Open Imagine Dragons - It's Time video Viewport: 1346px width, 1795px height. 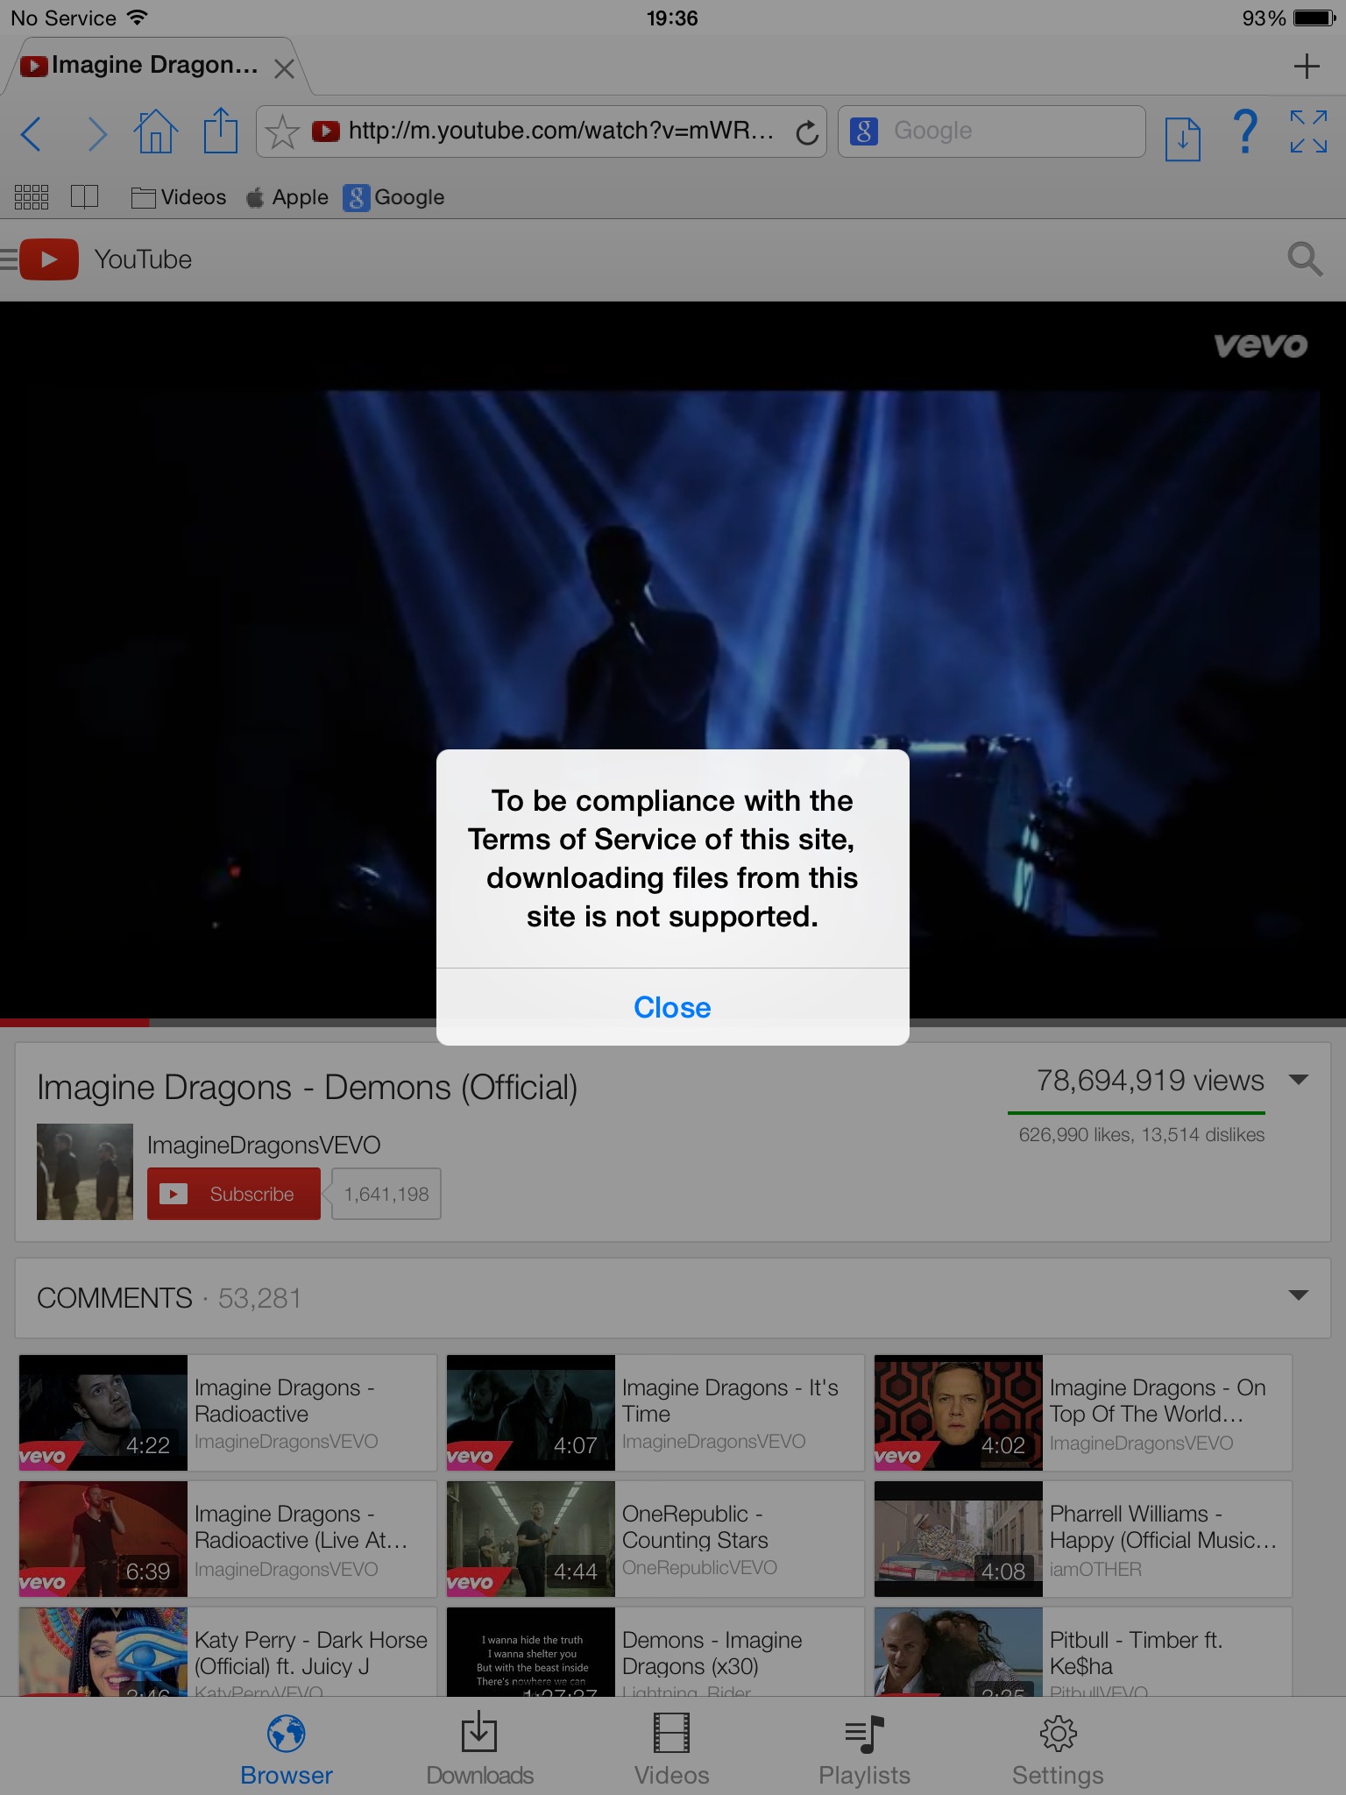click(655, 1413)
